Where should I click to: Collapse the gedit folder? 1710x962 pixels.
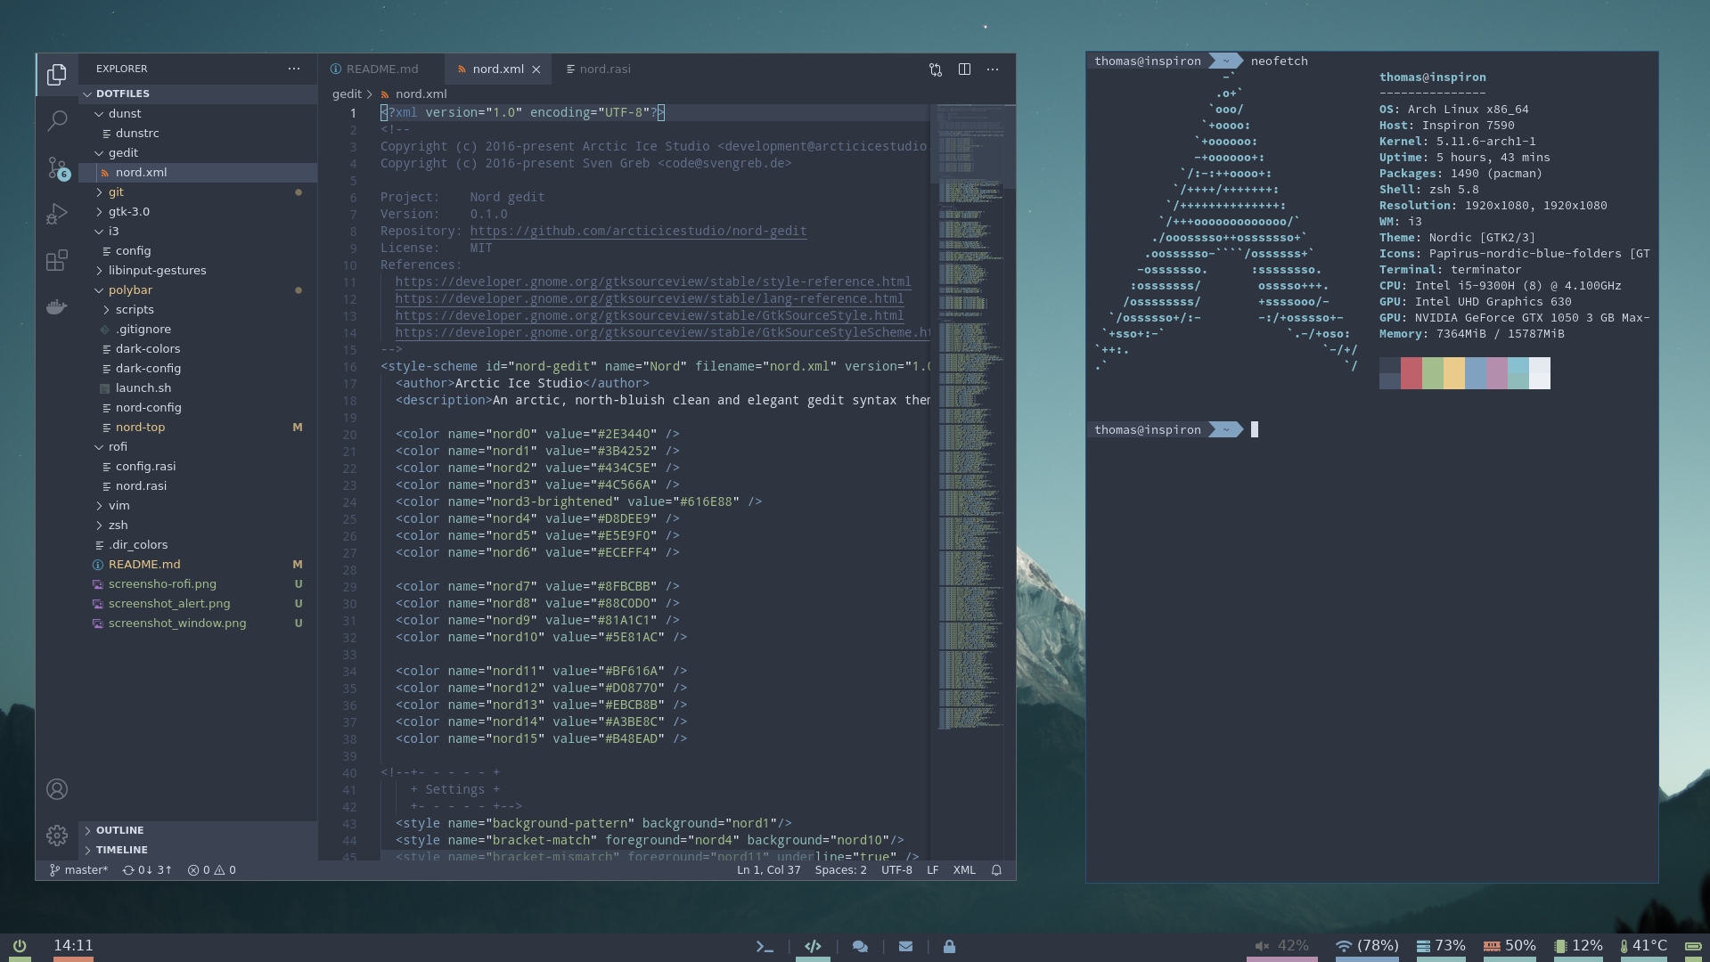coord(198,152)
